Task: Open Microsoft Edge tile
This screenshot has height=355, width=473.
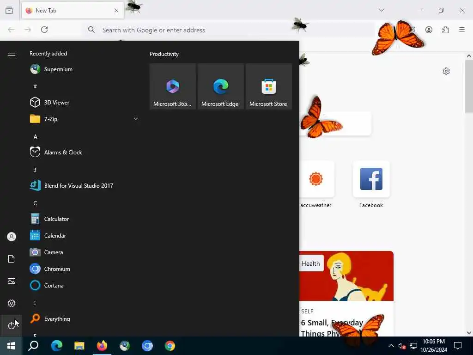Action: [220, 86]
